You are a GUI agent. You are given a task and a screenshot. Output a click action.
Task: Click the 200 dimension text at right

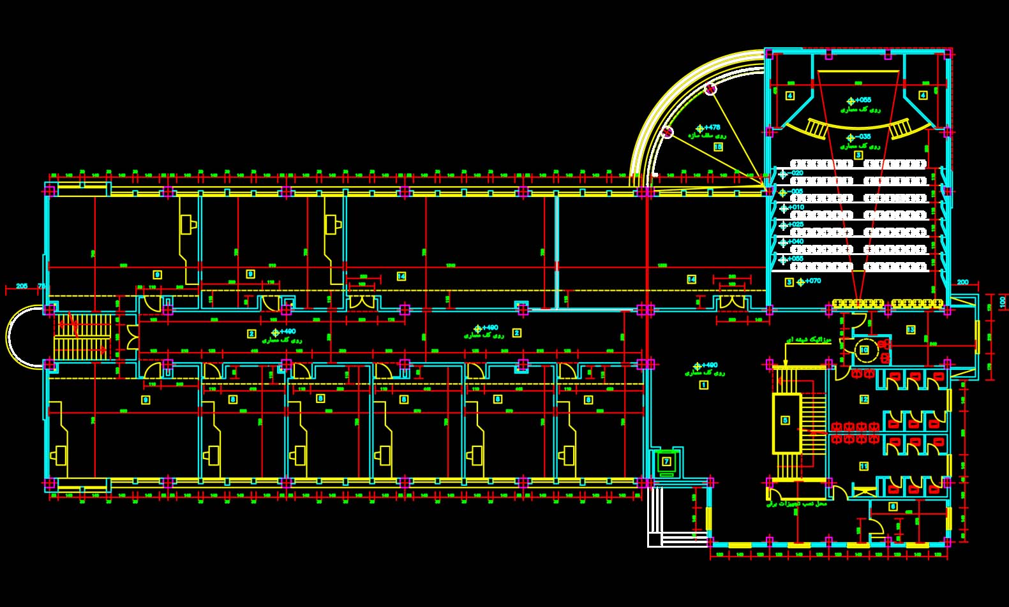click(x=962, y=282)
